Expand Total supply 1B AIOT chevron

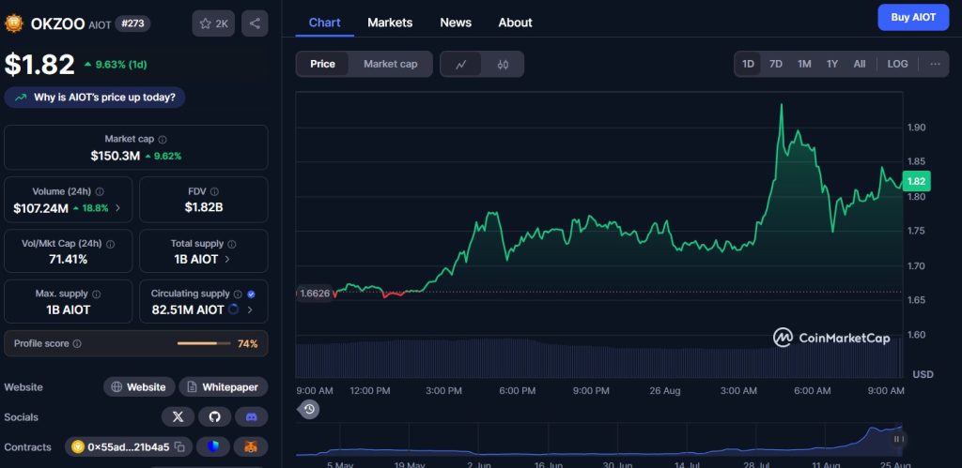click(227, 259)
